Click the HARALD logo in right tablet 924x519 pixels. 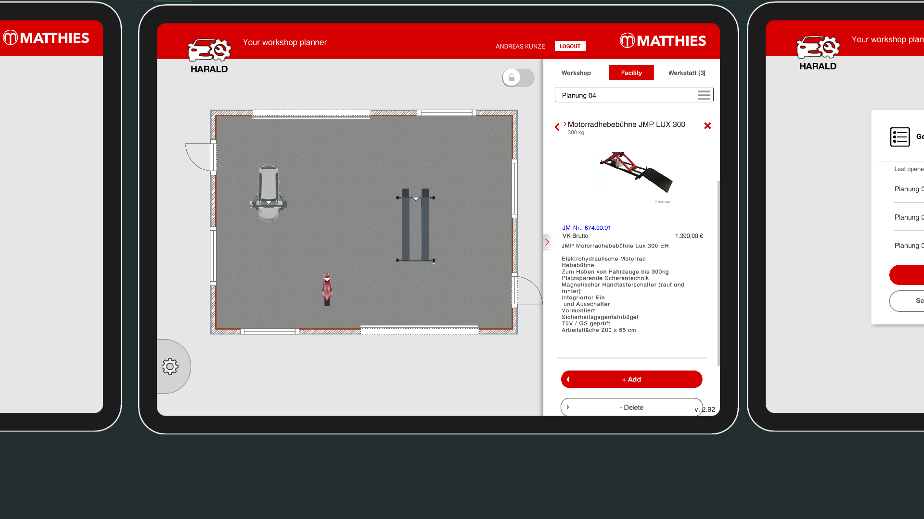click(818, 53)
